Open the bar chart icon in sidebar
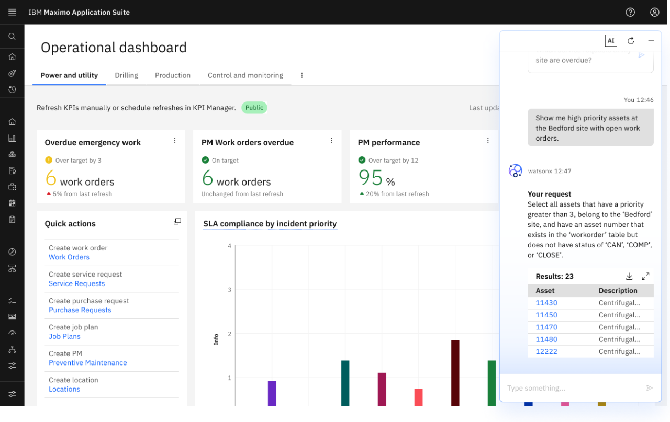670x422 pixels. click(x=12, y=139)
